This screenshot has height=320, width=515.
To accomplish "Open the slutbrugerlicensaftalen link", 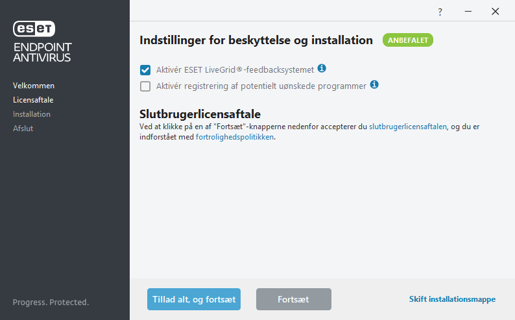I will tap(407, 127).
